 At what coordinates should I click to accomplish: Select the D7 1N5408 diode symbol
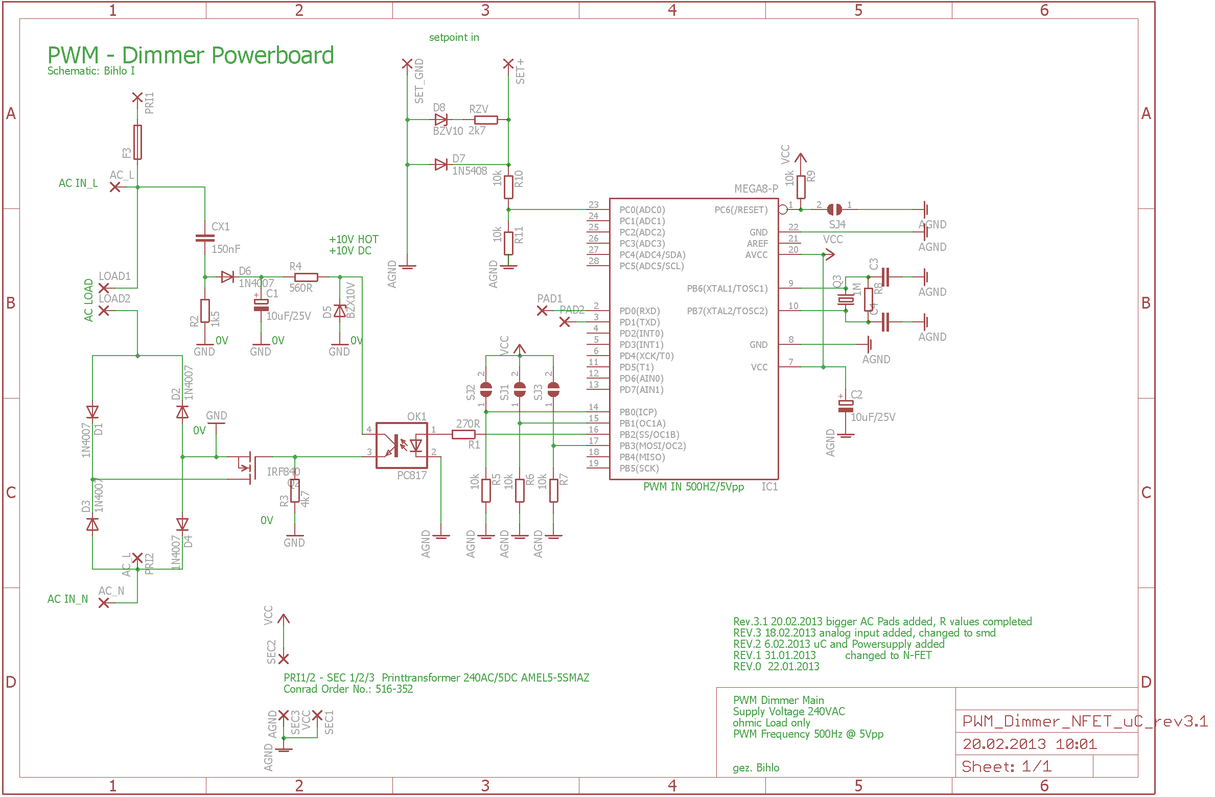point(441,165)
